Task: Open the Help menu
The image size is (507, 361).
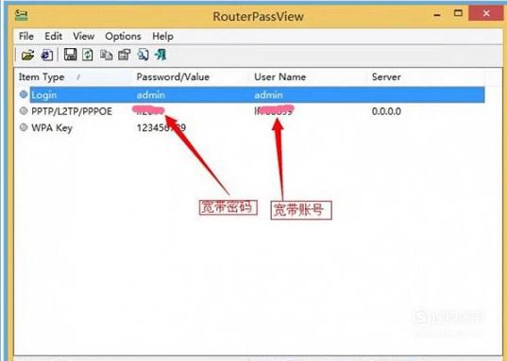Action: tap(162, 36)
